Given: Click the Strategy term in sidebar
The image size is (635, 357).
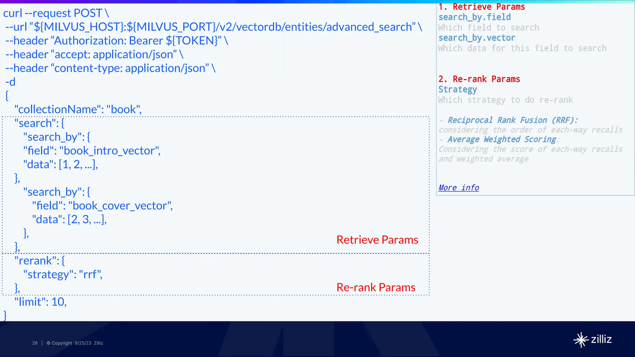Looking at the screenshot, I should [x=458, y=90].
